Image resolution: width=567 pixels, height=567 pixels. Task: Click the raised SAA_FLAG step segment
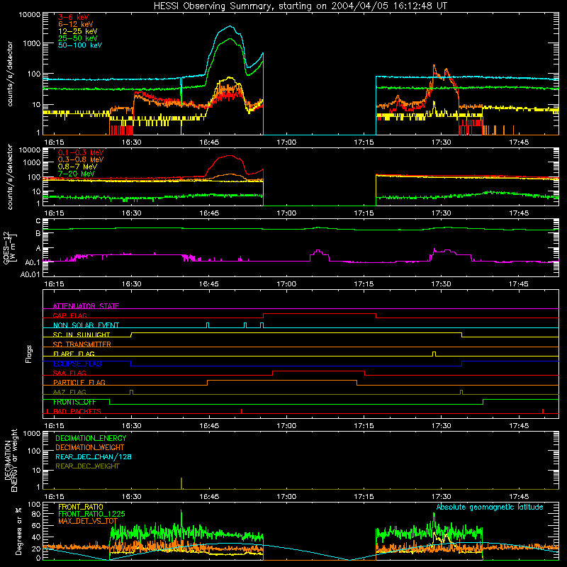318,371
